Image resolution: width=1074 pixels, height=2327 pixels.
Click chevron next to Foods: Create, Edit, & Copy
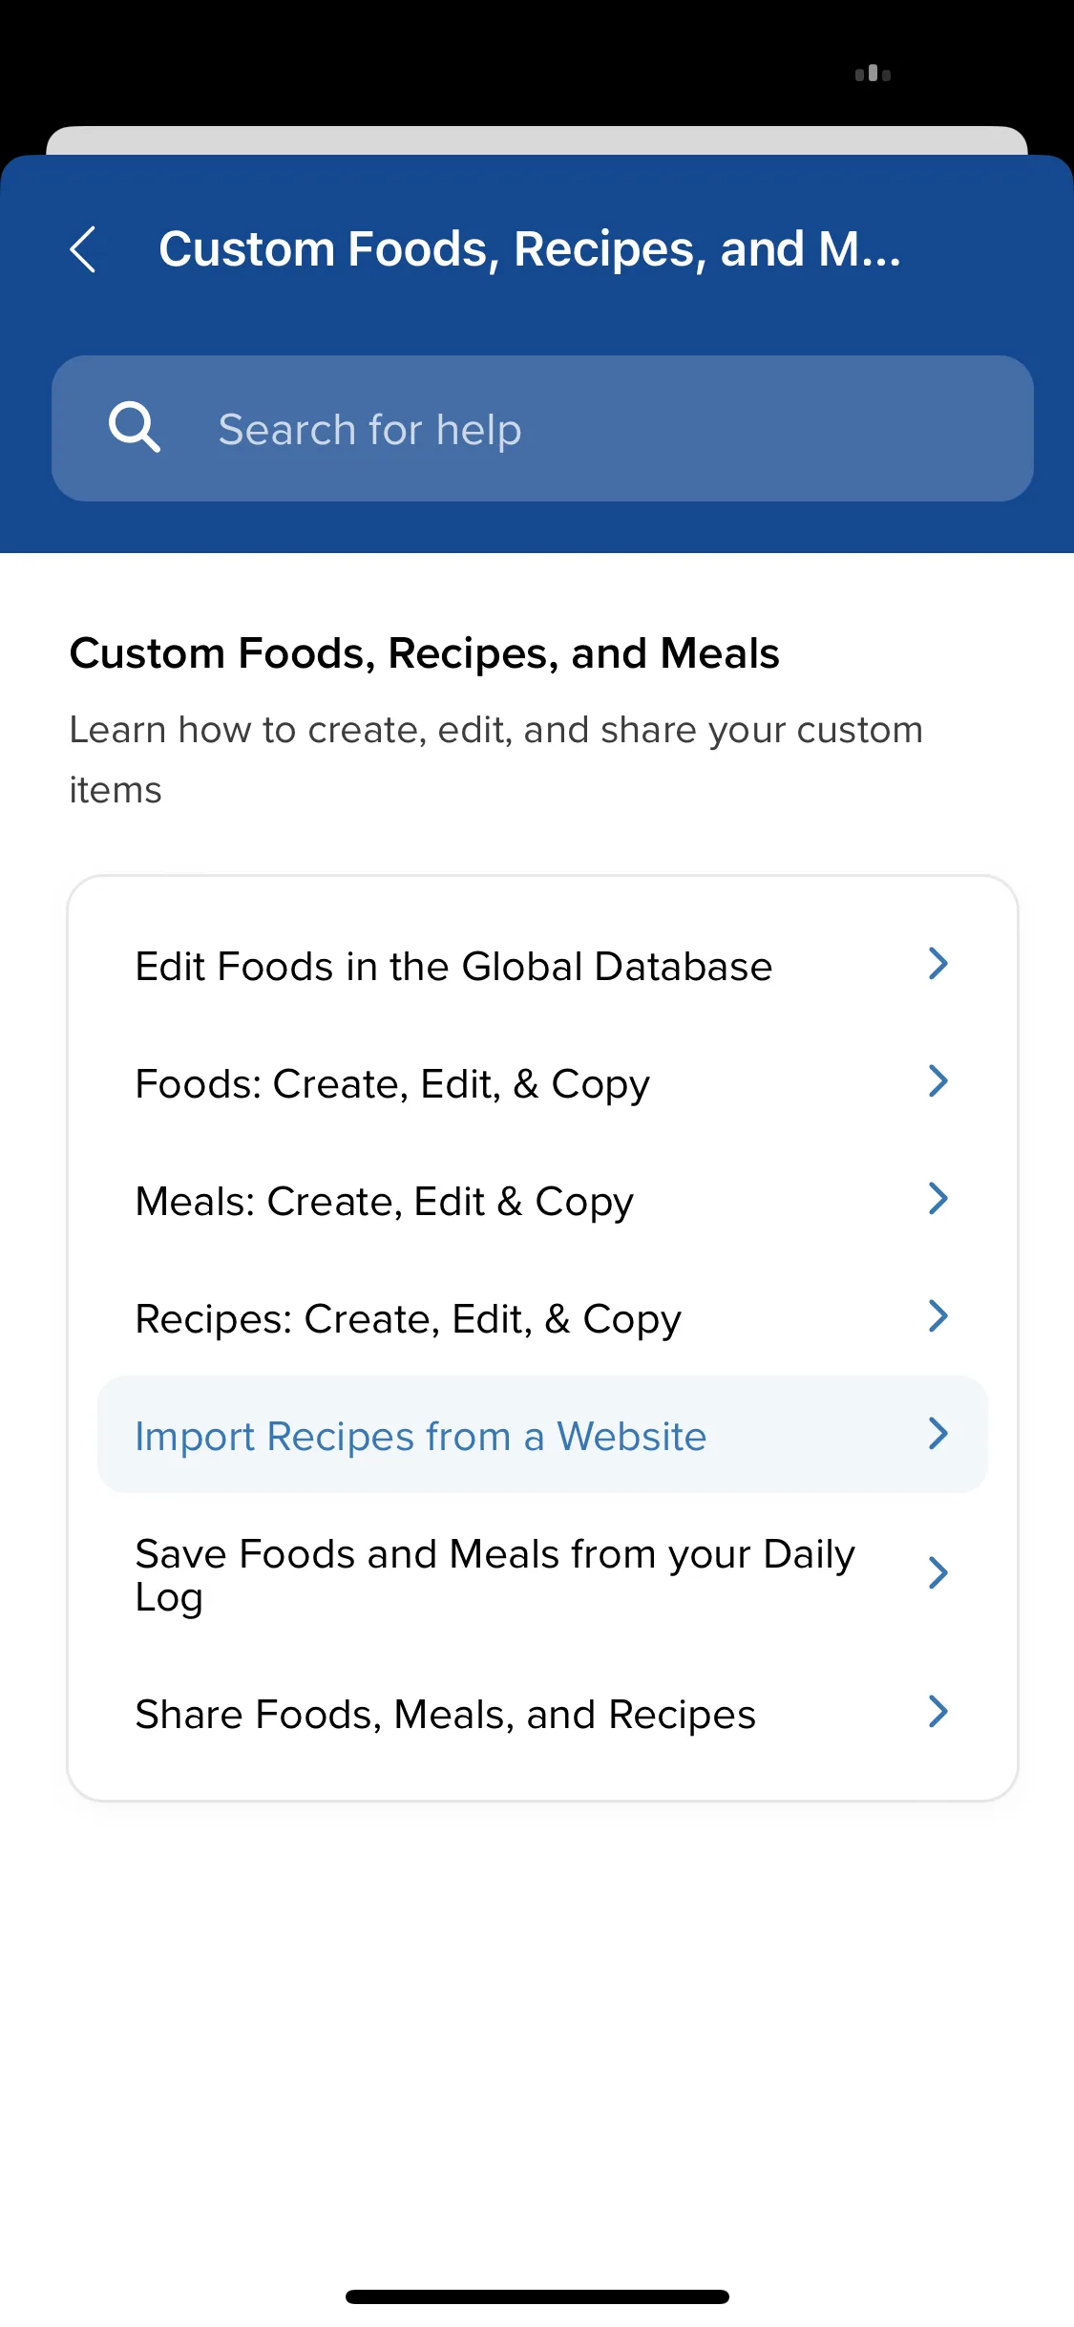click(938, 1081)
